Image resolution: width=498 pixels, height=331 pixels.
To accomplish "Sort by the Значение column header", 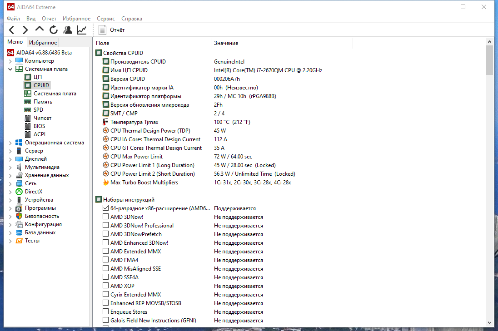I will (282, 43).
